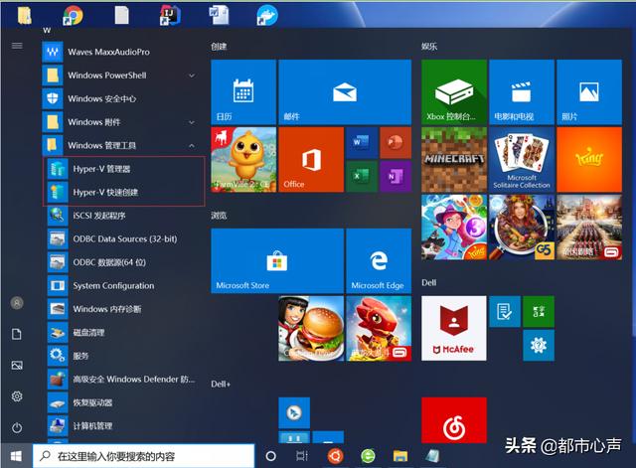636x468 pixels.
Task: Launch the Bubble Witch 3 game tile
Action: click(x=454, y=228)
